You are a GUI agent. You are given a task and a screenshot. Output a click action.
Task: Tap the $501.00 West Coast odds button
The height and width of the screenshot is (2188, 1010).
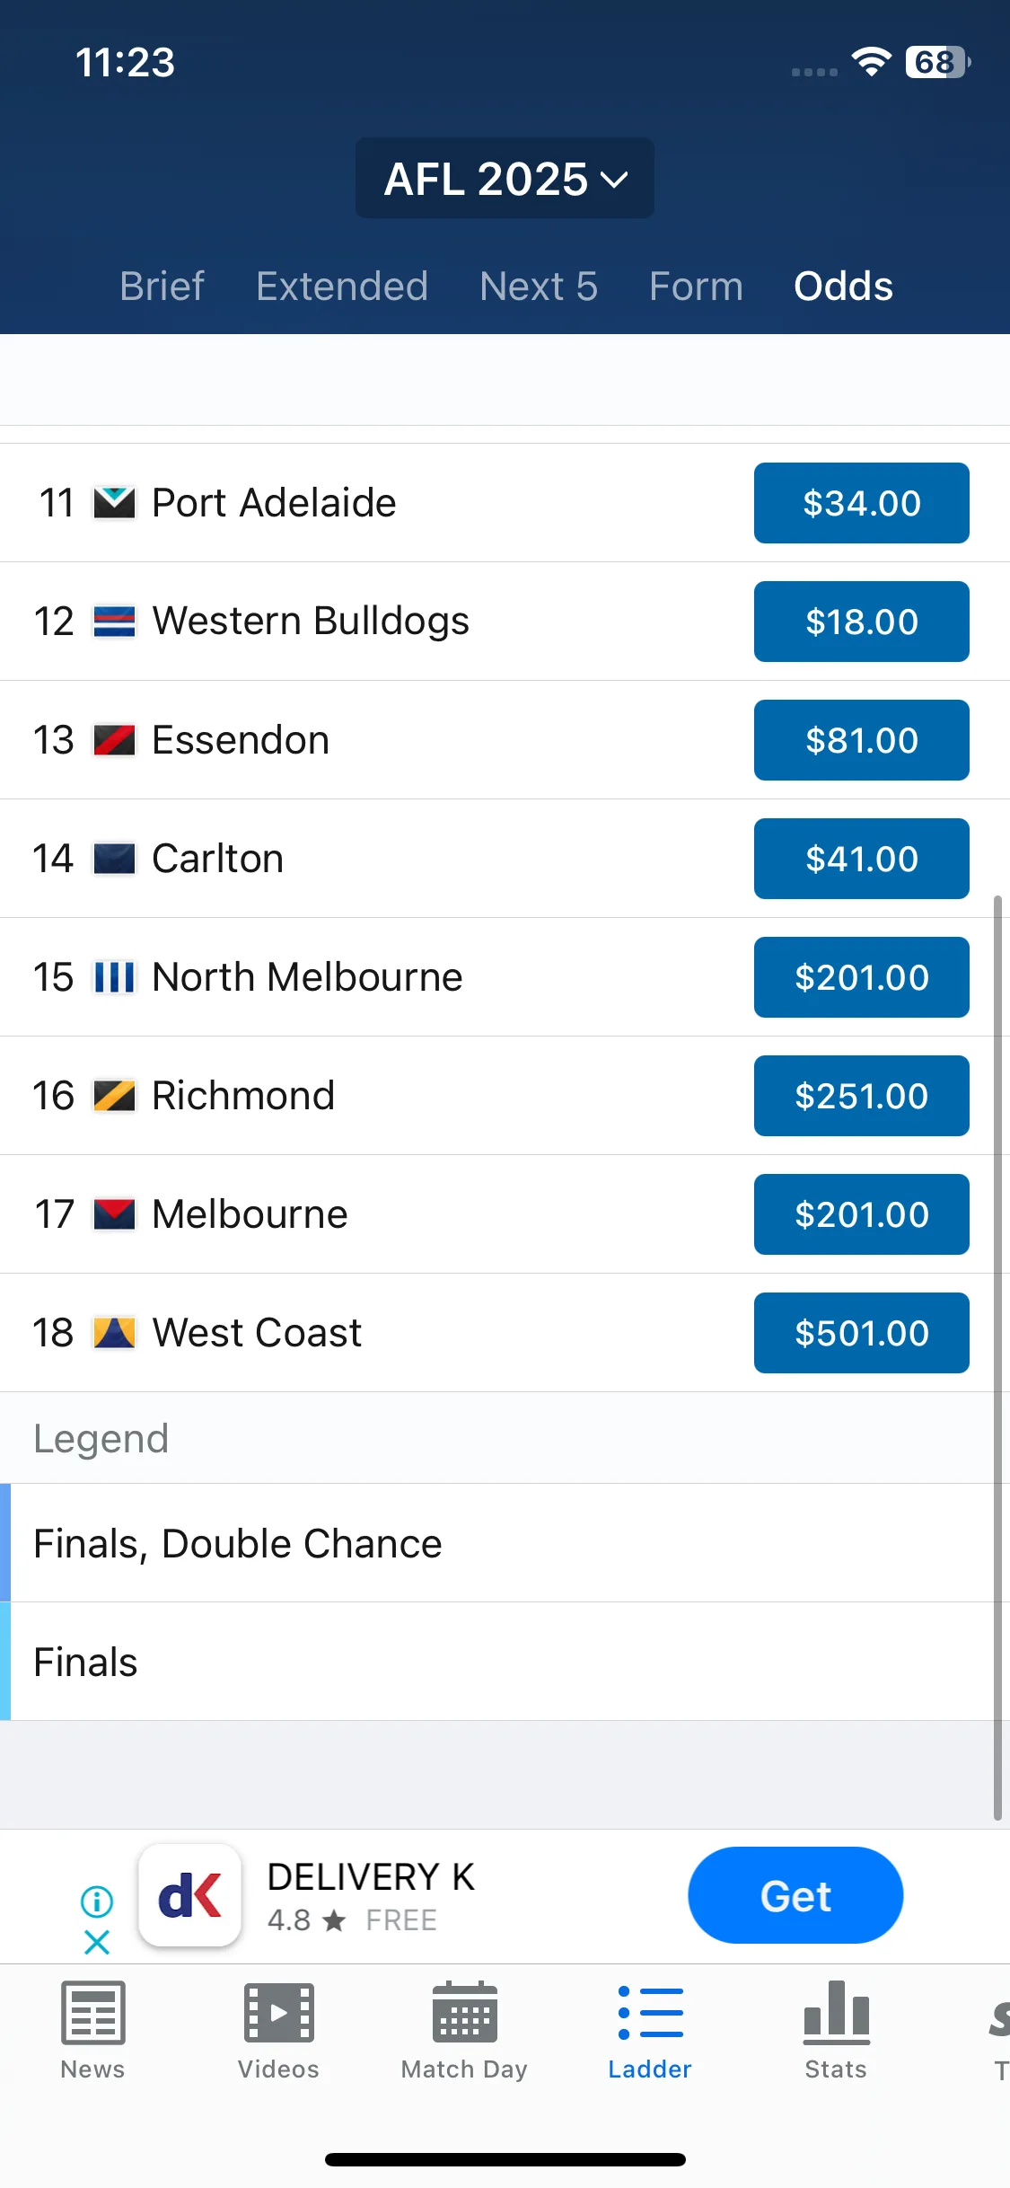(862, 1333)
